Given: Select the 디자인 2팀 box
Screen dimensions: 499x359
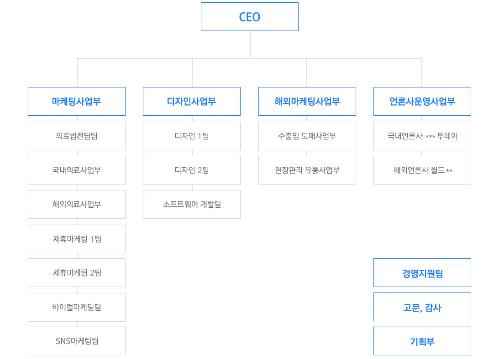Looking at the screenshot, I should click(x=192, y=170).
